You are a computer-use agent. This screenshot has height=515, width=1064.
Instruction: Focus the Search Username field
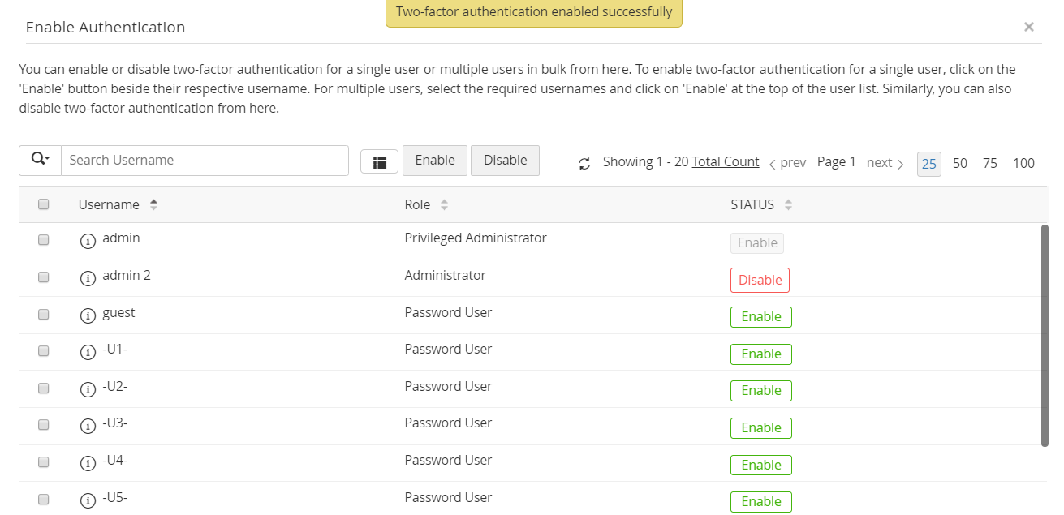[x=205, y=161]
